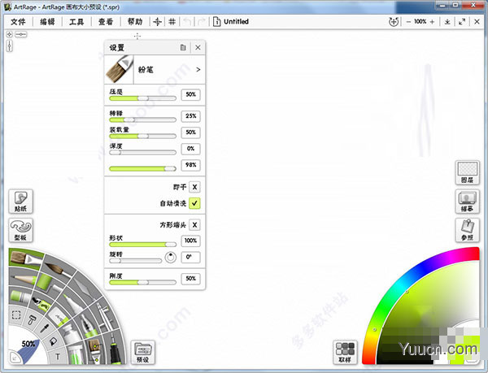Select the eyedropper color sampler tool
The width and height of the screenshot is (488, 373).
click(46, 328)
